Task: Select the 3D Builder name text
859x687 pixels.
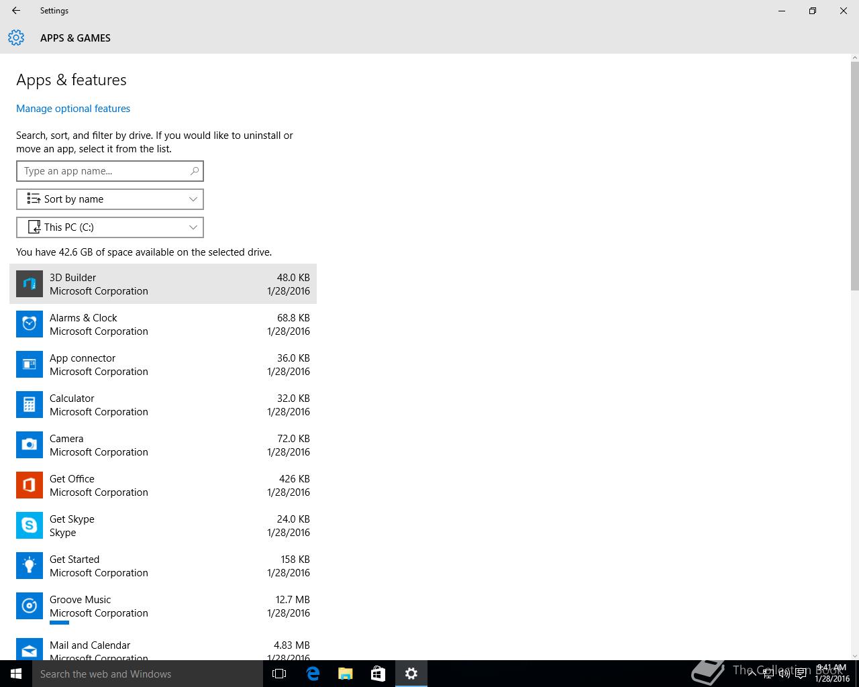Action: click(x=72, y=278)
